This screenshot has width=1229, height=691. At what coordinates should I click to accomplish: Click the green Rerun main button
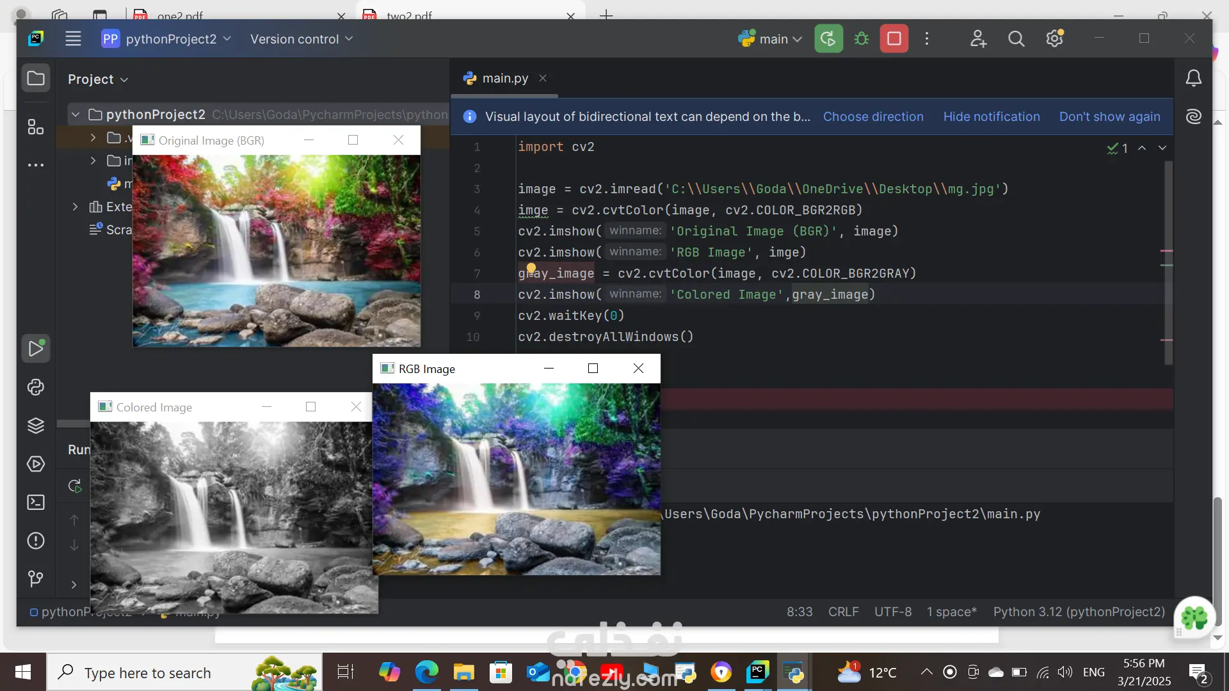828,39
